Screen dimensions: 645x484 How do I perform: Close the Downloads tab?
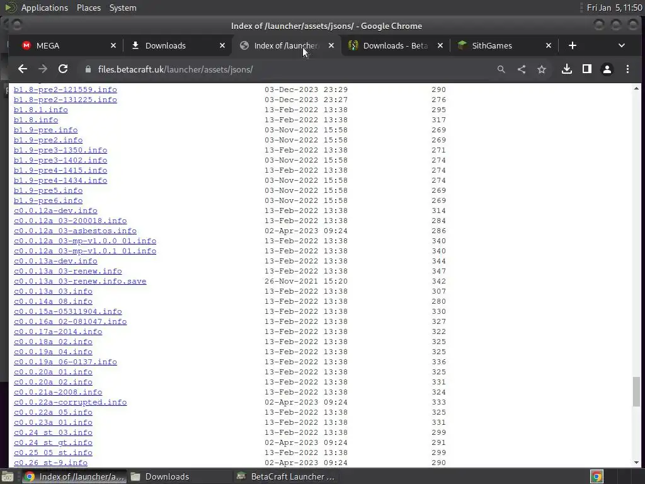(x=222, y=45)
